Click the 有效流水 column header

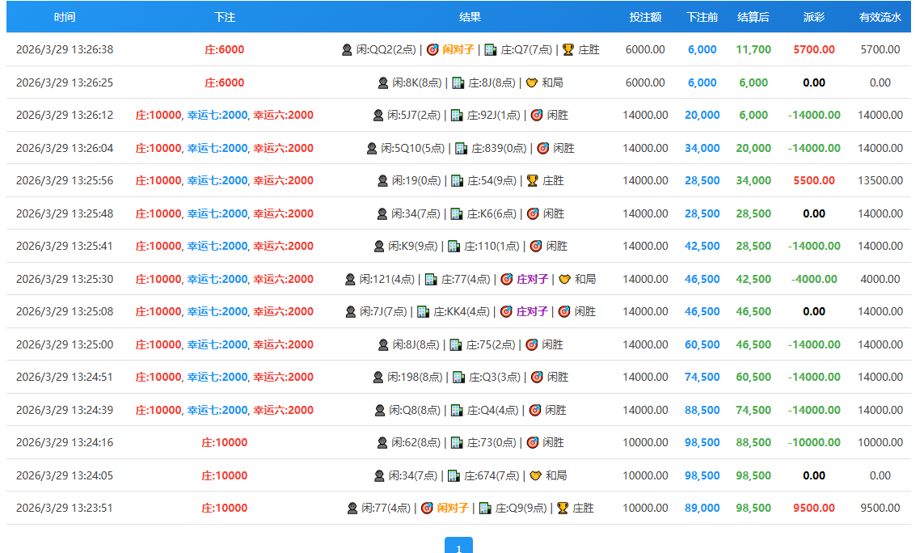[880, 17]
